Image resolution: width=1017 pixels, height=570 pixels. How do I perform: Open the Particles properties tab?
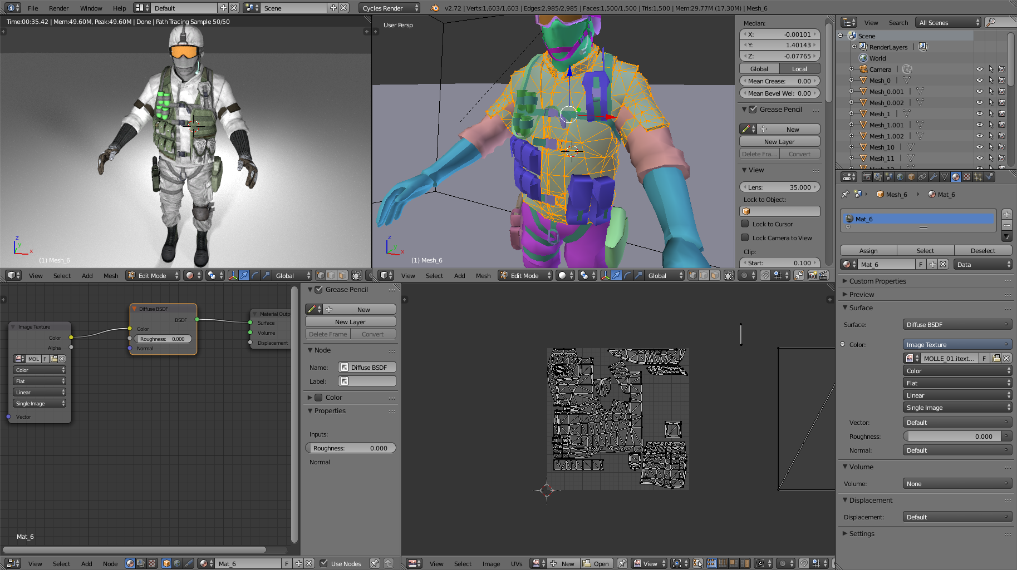point(978,177)
